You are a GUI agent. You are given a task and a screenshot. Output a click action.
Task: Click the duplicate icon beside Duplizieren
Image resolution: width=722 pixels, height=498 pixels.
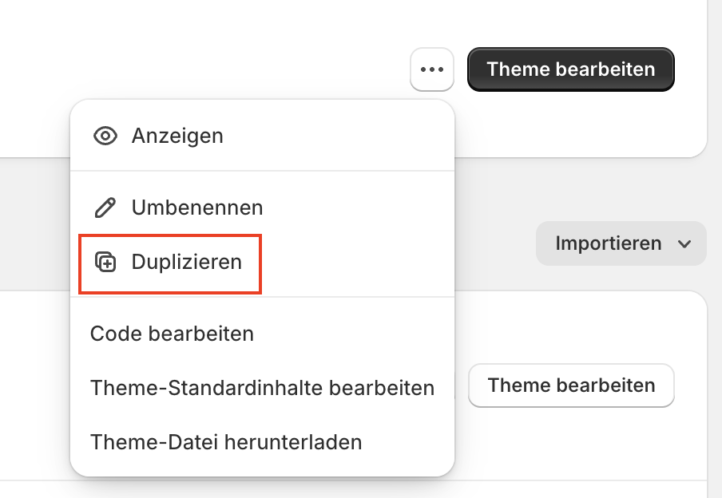click(x=105, y=263)
